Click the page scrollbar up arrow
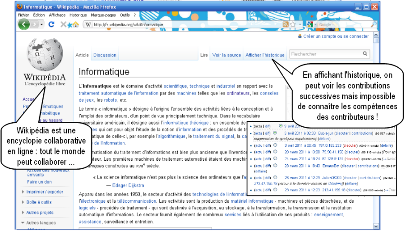 click(x=376, y=35)
